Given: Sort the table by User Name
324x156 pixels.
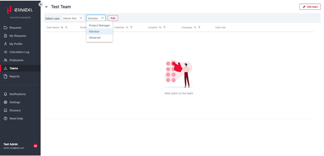Looking at the screenshot, I should pyautogui.click(x=62, y=28).
